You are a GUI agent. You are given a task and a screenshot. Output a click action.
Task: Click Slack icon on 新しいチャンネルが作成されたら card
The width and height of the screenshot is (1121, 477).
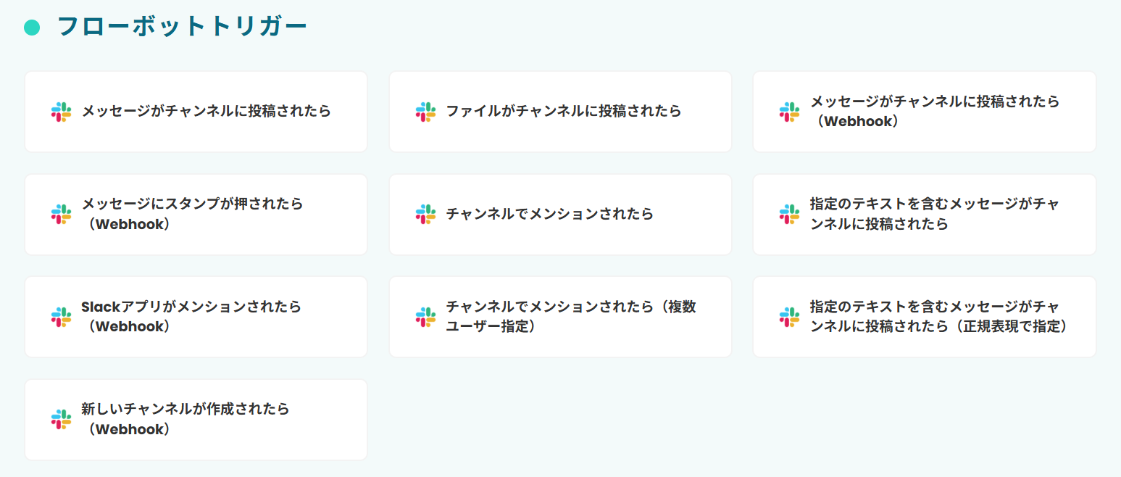point(62,419)
